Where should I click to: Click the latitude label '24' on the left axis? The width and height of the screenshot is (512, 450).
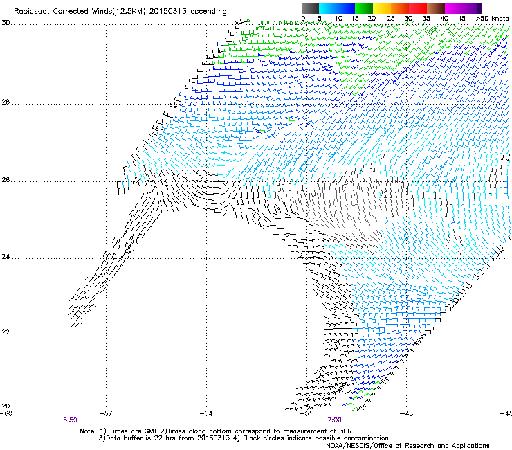coord(6,257)
